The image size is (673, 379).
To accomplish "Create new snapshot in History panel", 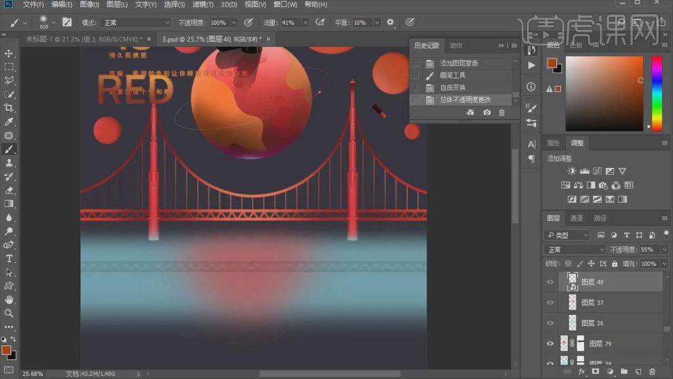I will point(487,112).
